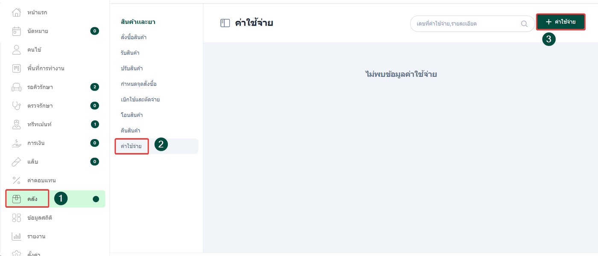The height and width of the screenshot is (256, 598).
Task: Open the โอนสินค้า submenu page
Action: click(x=132, y=115)
